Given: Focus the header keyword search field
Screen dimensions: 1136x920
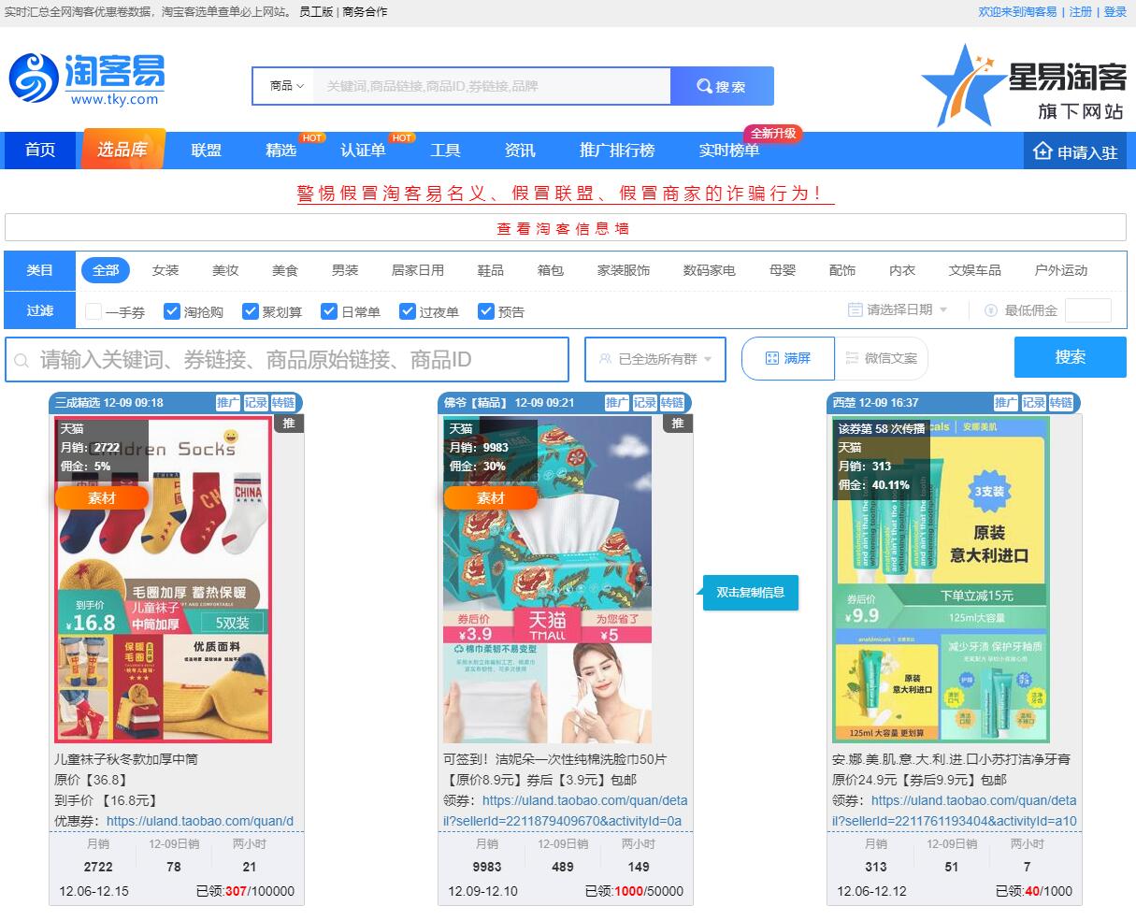Looking at the screenshot, I should 492,86.
